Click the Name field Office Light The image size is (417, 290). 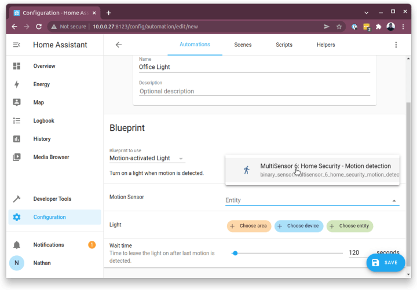254,67
